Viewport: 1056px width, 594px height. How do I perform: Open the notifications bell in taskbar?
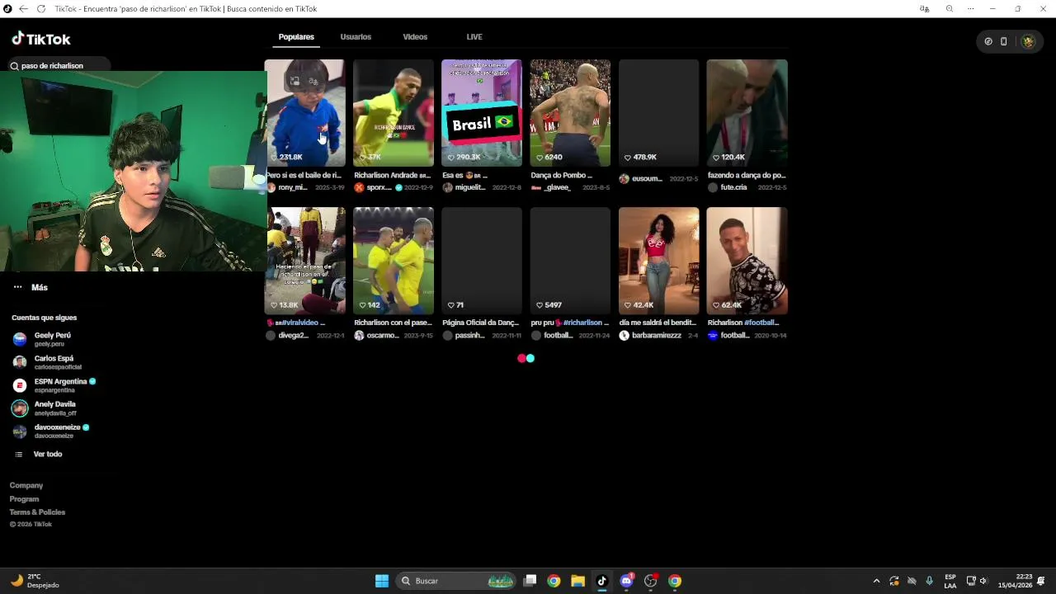(x=1041, y=581)
